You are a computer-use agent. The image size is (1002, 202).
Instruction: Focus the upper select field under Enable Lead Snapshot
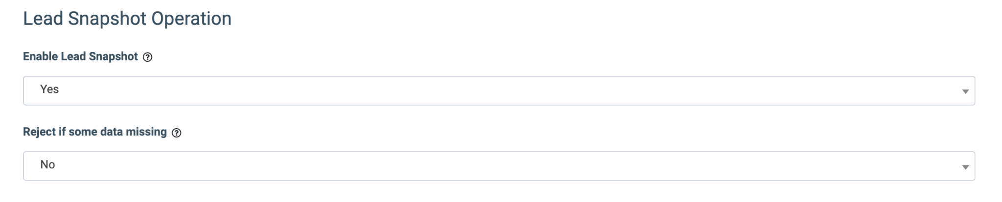(499, 90)
